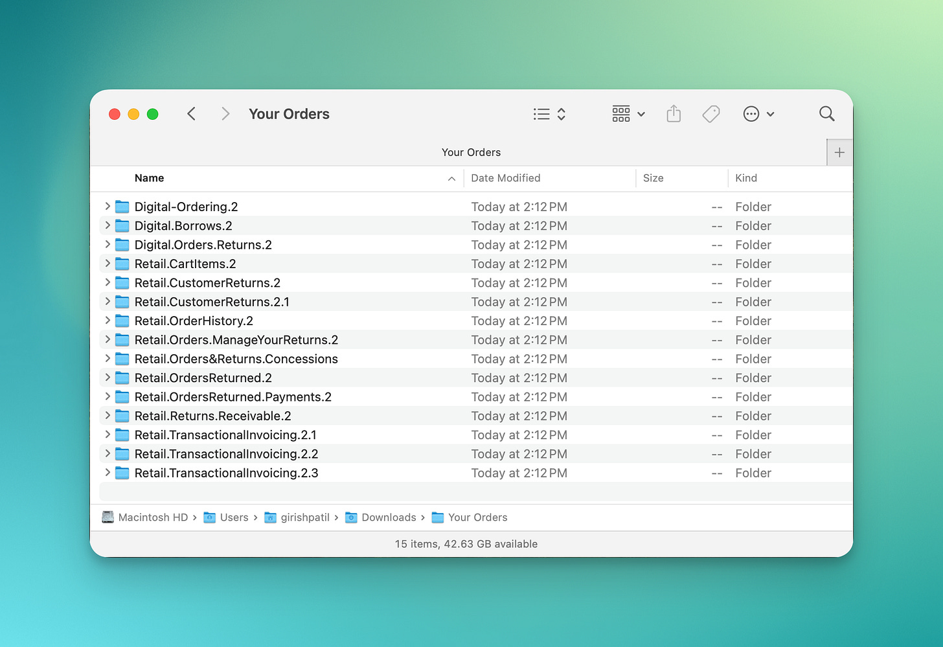Image resolution: width=943 pixels, height=647 pixels.
Task: Expand Retail.Returns.Receivable.2 disclosure arrow
Action: tap(108, 416)
